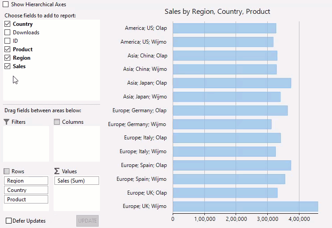Select the Country item in Rows
332x228 pixels.
[x=26, y=190]
